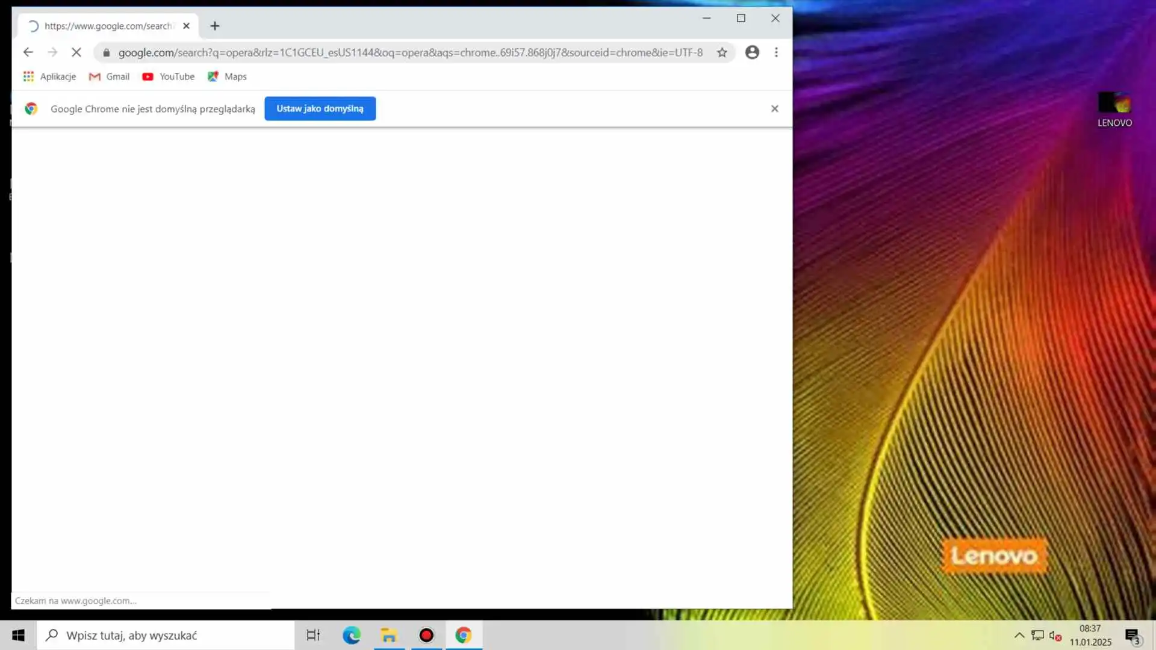Screen dimensions: 1156x650
Task: Open the Gmail bookmark
Action: (110, 76)
